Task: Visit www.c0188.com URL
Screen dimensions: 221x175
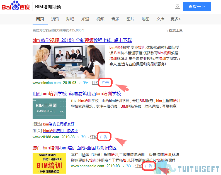Action: (46, 137)
